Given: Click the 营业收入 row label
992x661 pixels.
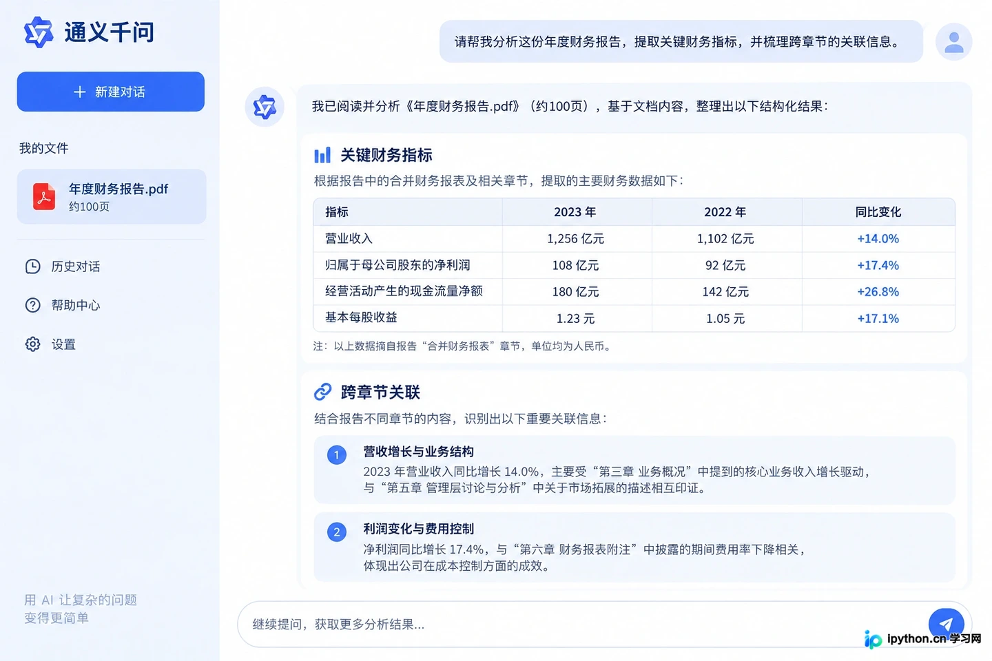Looking at the screenshot, I should pyautogui.click(x=349, y=238).
